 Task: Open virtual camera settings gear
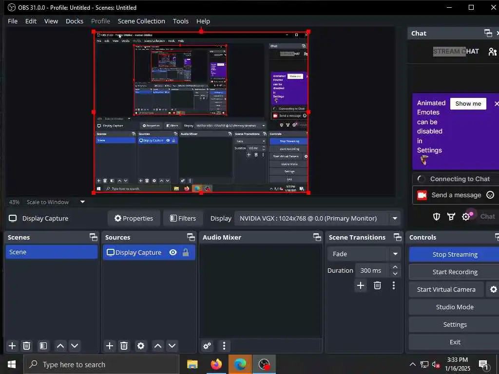click(493, 289)
